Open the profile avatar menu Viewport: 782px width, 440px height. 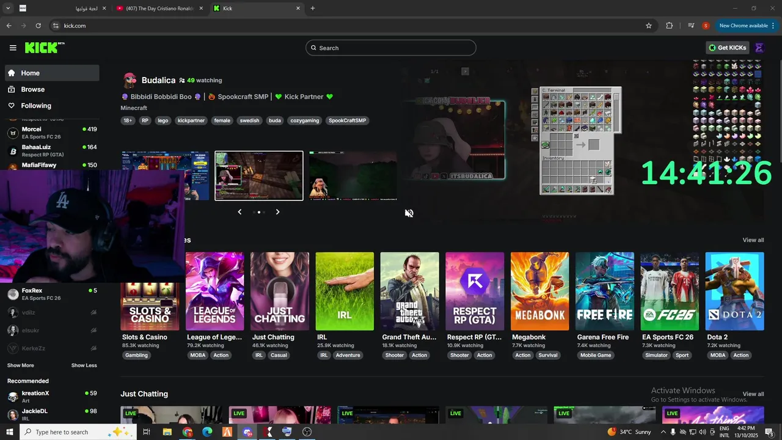click(759, 48)
